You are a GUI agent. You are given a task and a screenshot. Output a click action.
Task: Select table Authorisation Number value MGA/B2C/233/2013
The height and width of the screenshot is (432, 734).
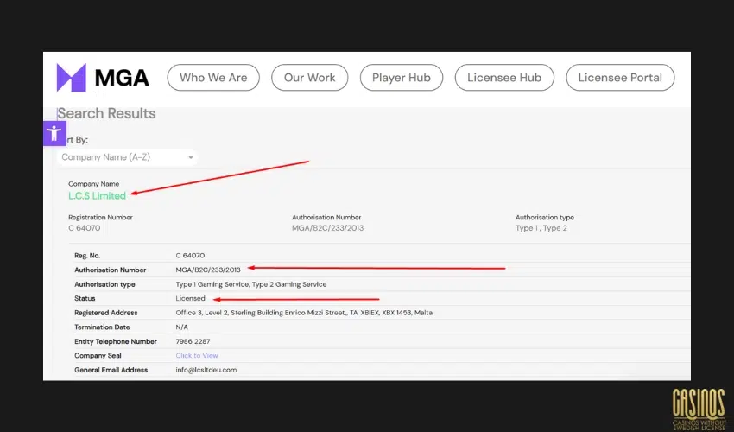click(208, 270)
